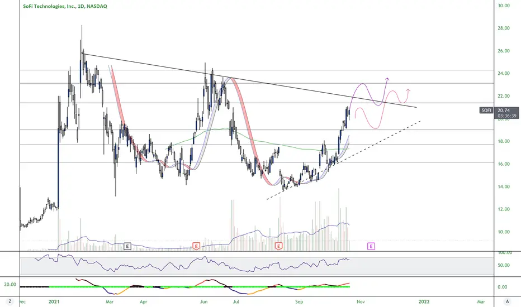Screen dimensions: 521x307
Task: Click the Sep time axis label
Action: (299, 301)
